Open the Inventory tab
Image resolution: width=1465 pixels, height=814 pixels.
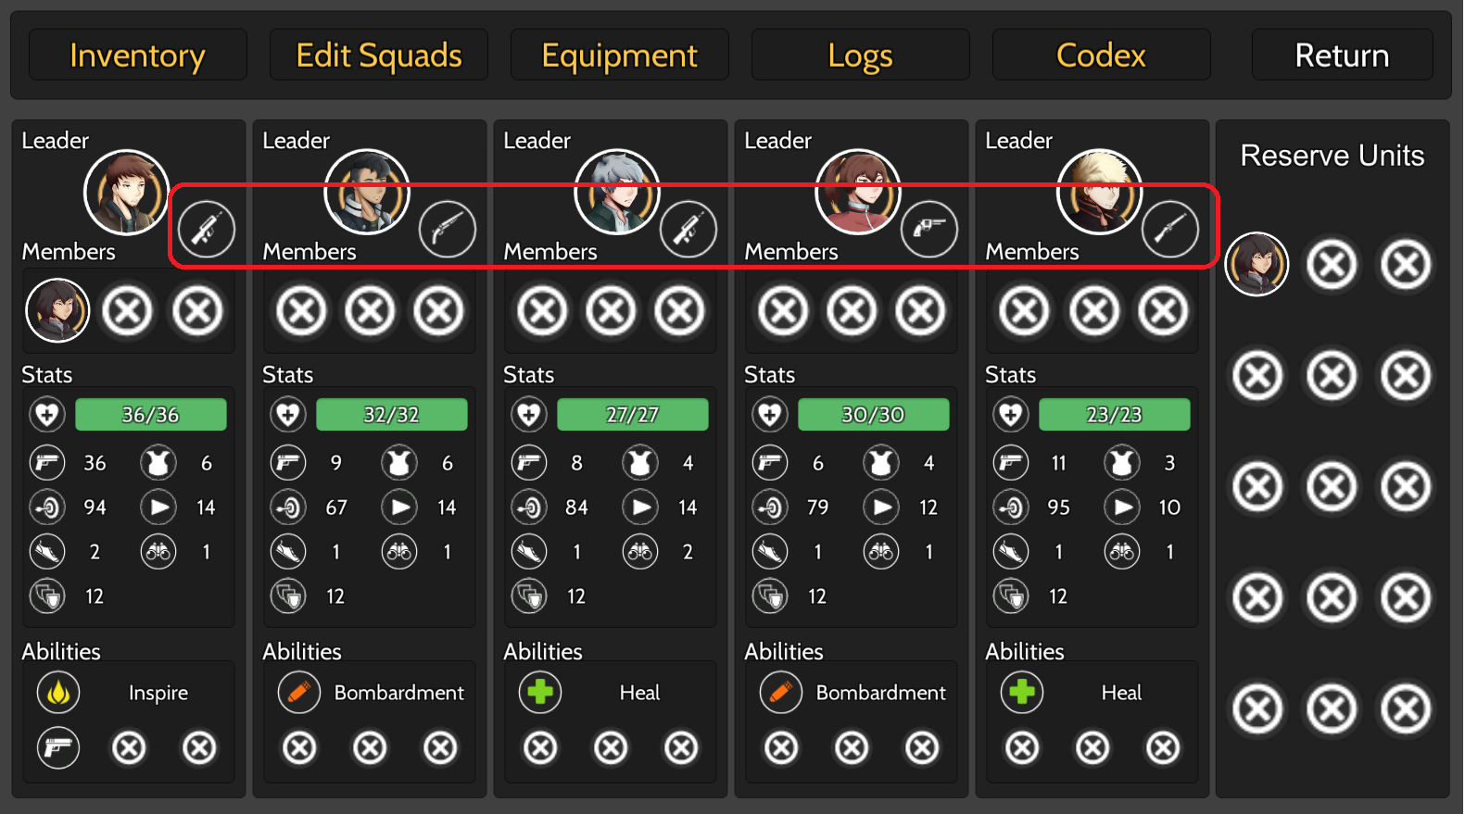click(x=137, y=56)
